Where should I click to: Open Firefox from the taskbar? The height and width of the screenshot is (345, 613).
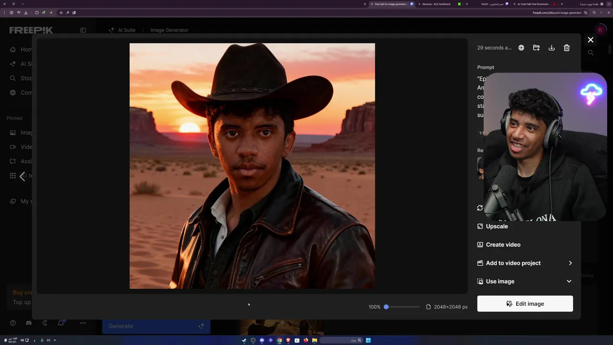pyautogui.click(x=306, y=340)
